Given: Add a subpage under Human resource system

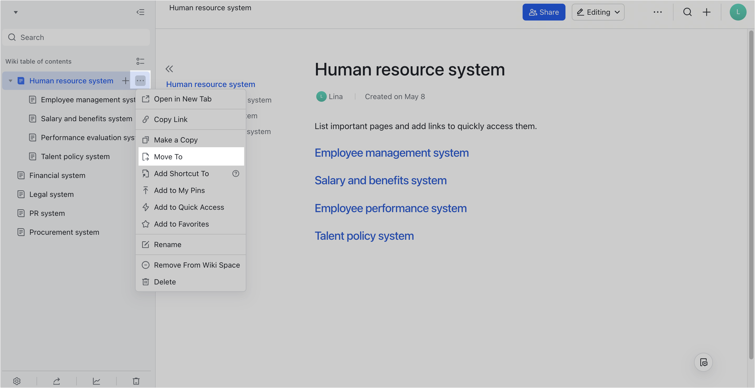Looking at the screenshot, I should (x=125, y=81).
